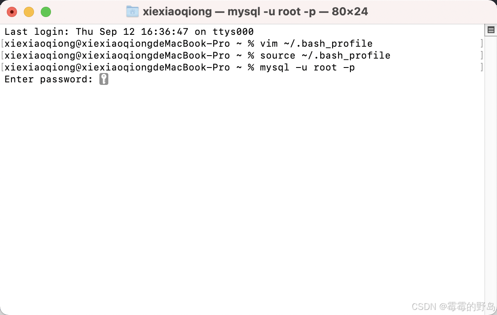Click the red close button
The width and height of the screenshot is (497, 315).
point(12,12)
